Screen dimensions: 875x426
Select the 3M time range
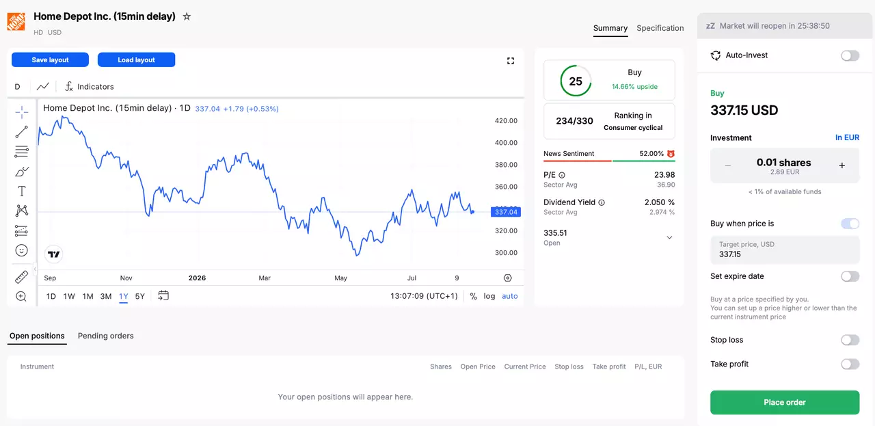106,296
